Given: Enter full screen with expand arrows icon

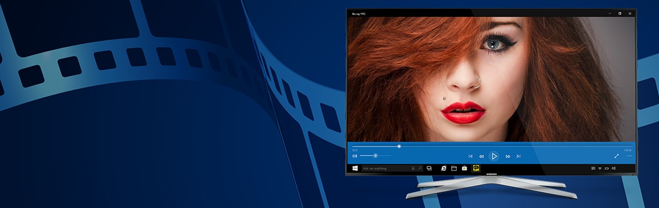Looking at the screenshot, I should click(617, 156).
